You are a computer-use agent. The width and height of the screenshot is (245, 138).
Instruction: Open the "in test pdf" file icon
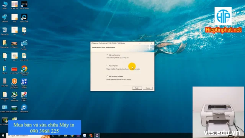tap(15, 5)
